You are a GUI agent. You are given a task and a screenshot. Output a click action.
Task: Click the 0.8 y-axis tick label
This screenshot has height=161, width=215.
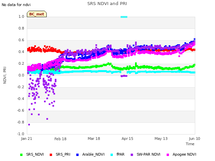(x=21, y=28)
